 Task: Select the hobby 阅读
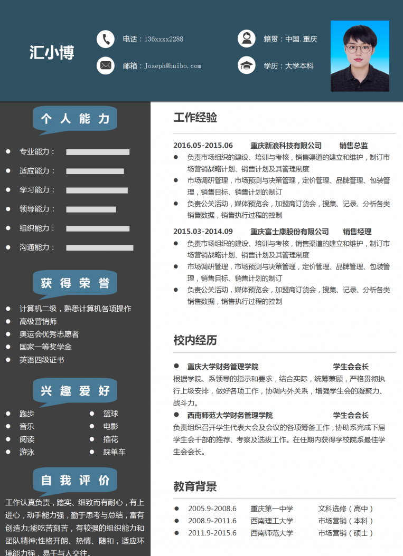26,439
